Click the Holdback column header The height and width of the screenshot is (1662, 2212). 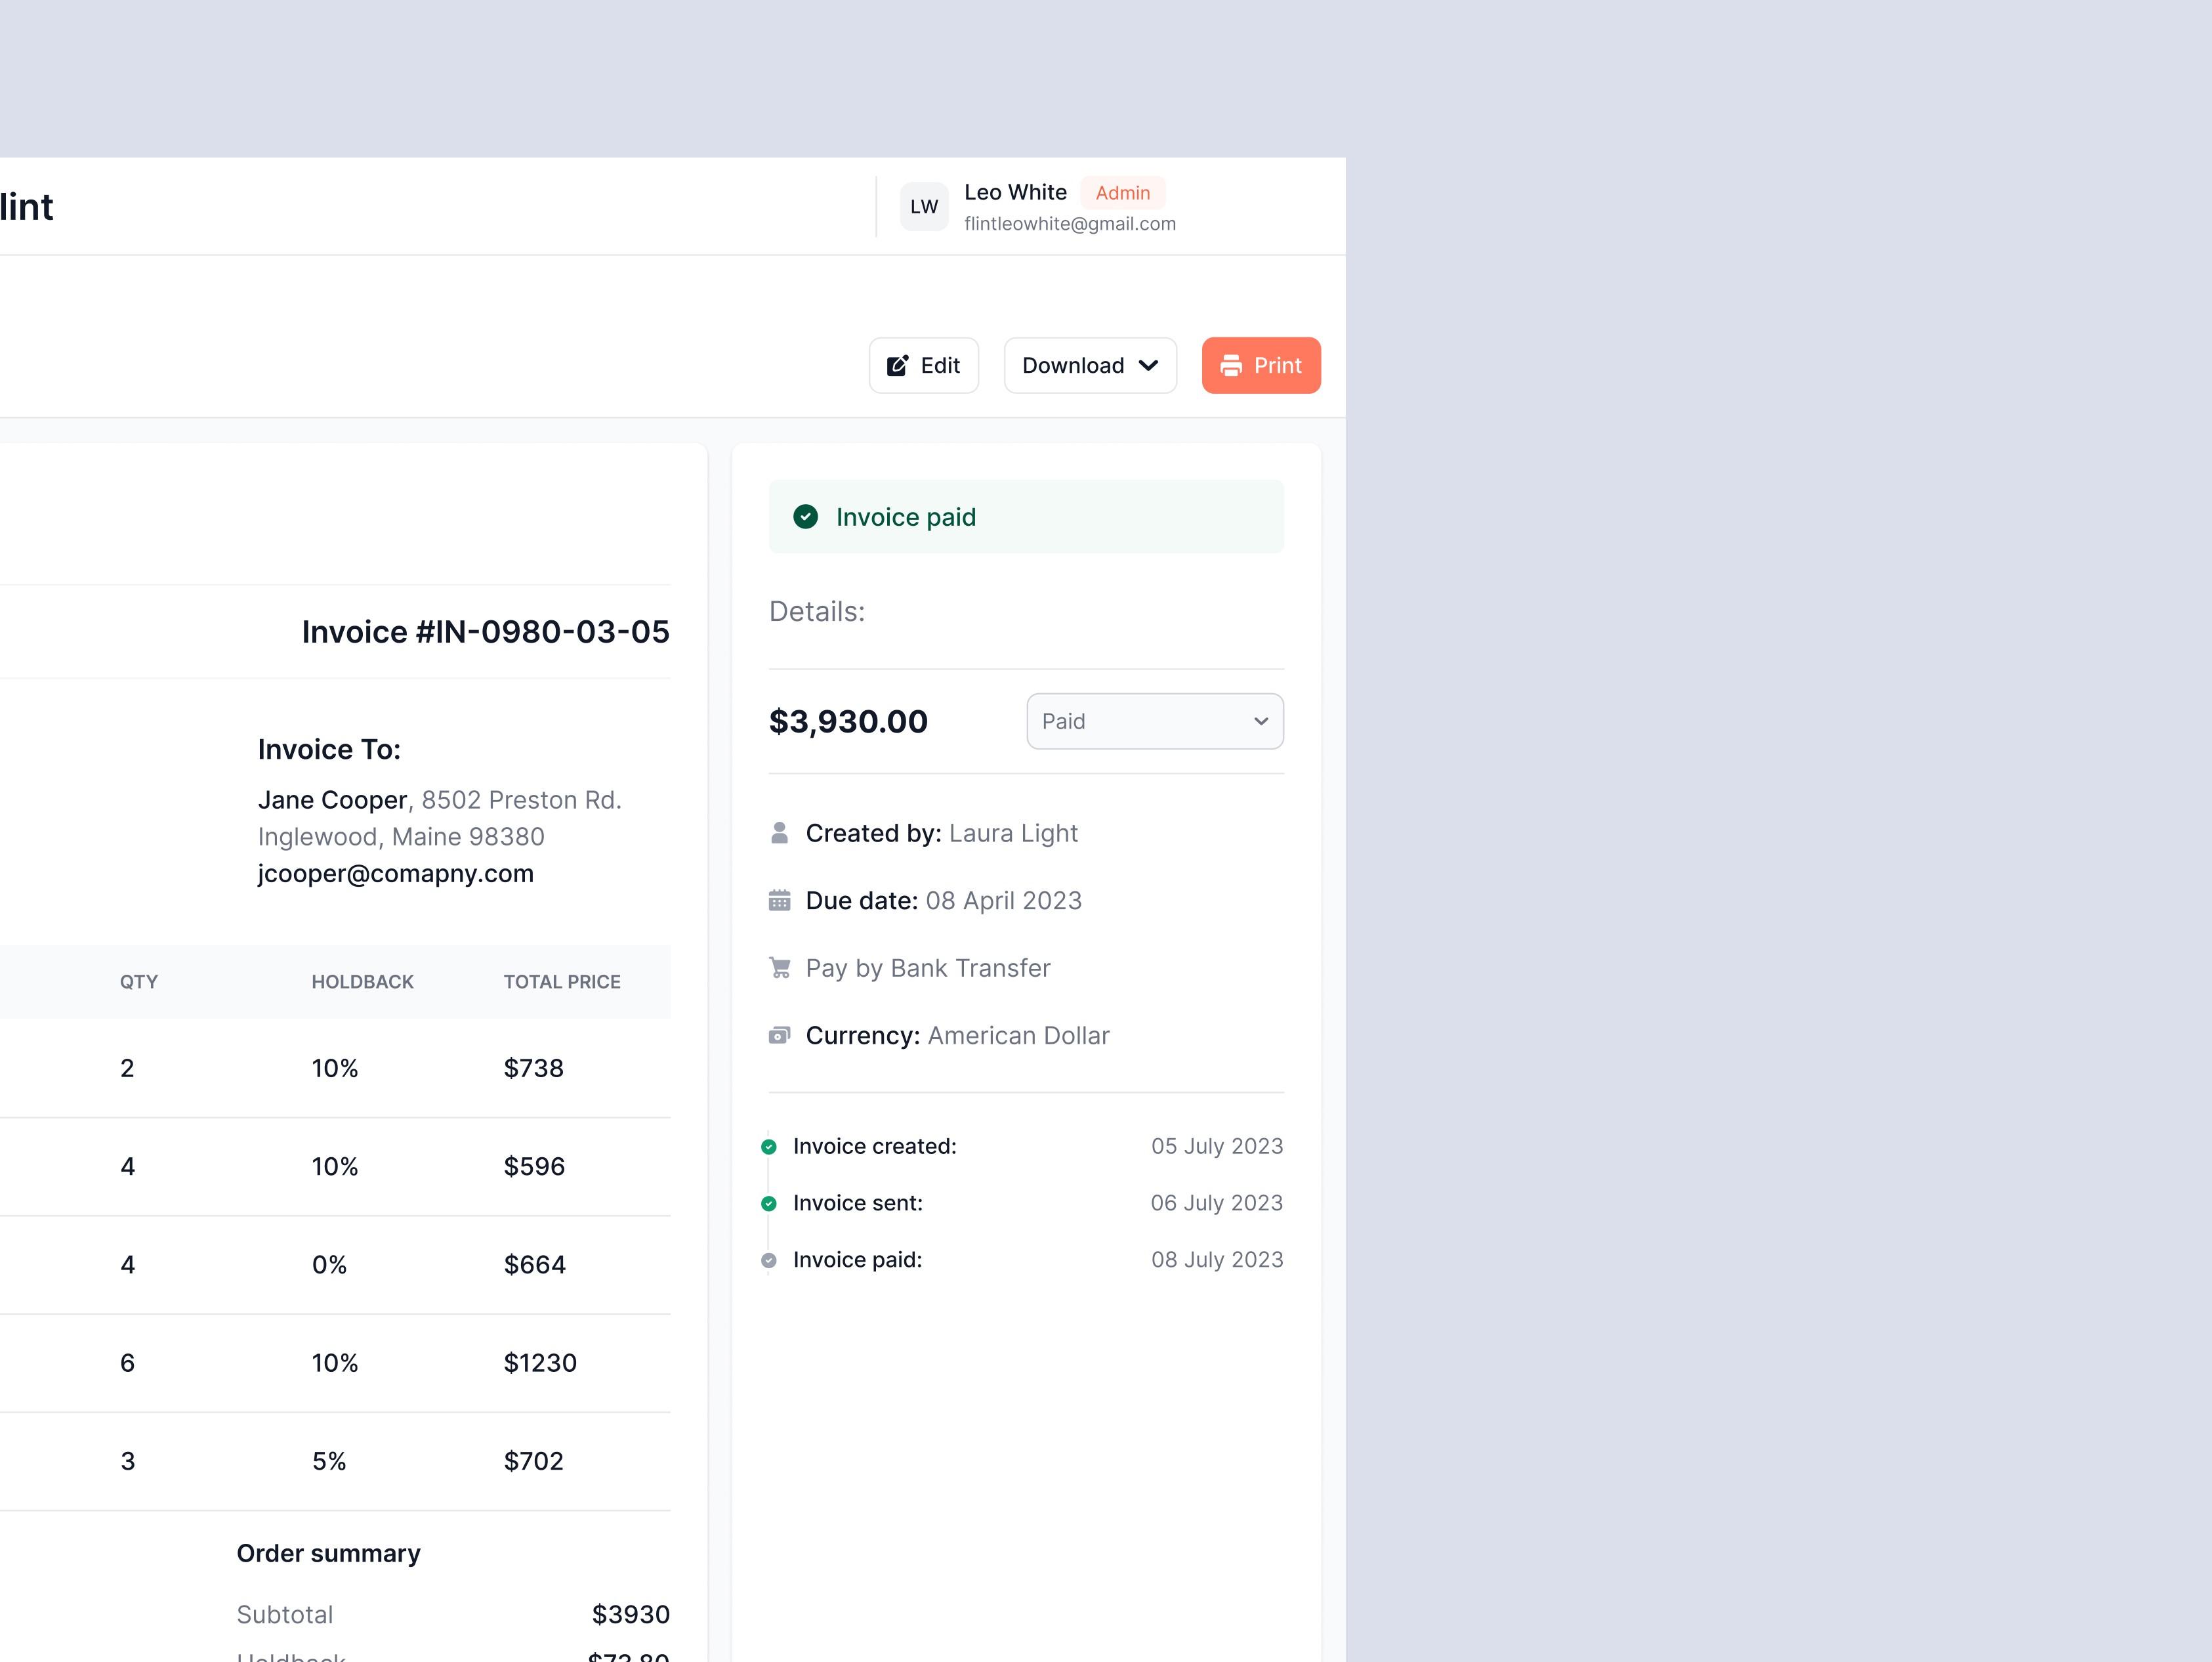click(362, 981)
